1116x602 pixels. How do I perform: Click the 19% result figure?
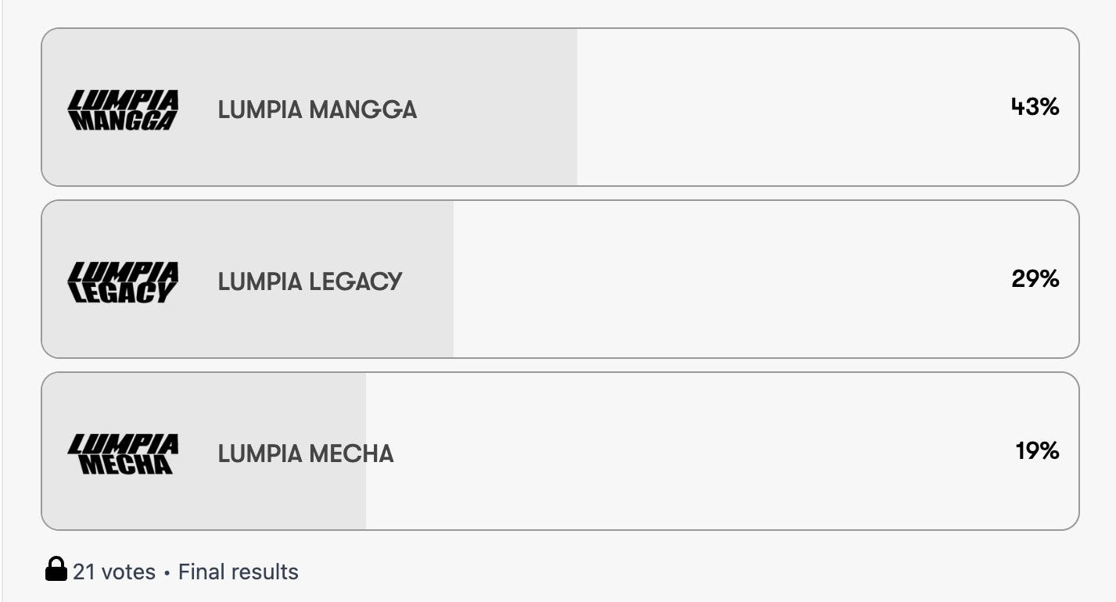pos(1037,451)
